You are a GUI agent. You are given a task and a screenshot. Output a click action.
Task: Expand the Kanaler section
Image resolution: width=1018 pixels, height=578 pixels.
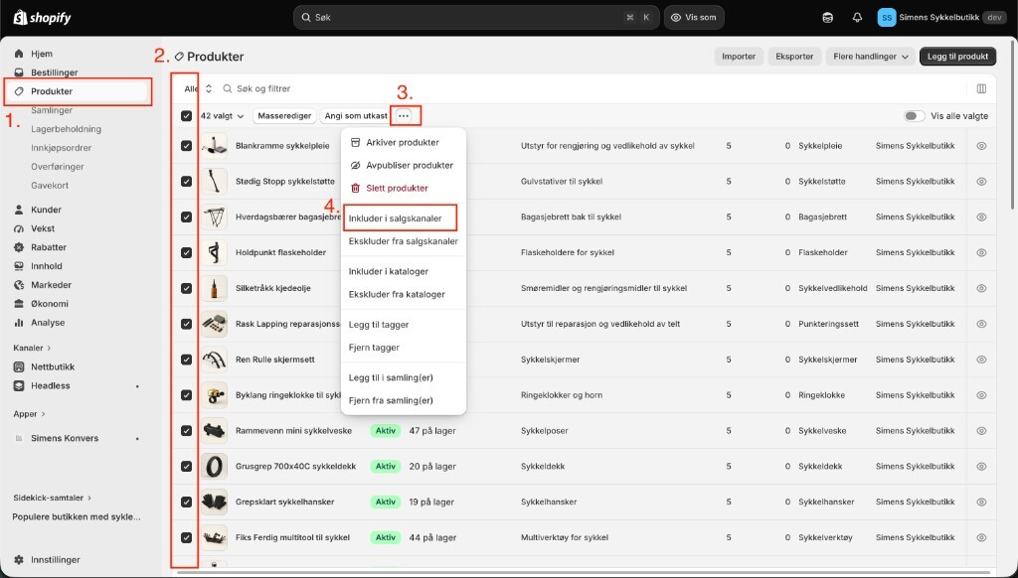[32, 348]
